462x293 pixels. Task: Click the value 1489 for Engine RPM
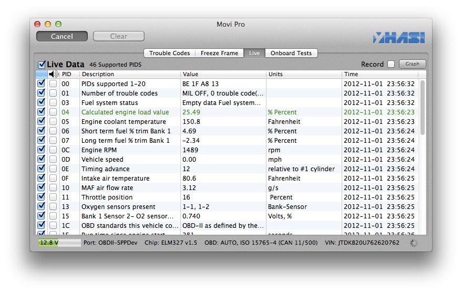tap(190, 150)
